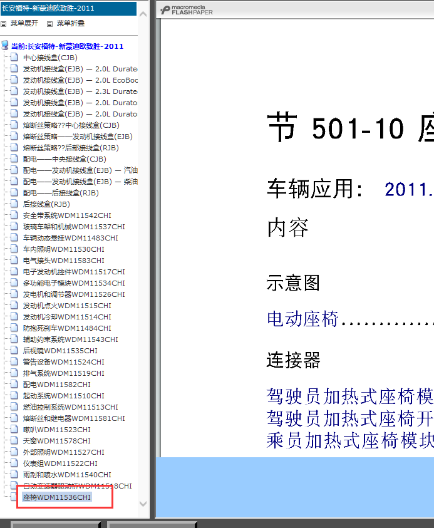
Task: Open 熔断丝和继电器WDM11581CHI
Action: tap(74, 418)
